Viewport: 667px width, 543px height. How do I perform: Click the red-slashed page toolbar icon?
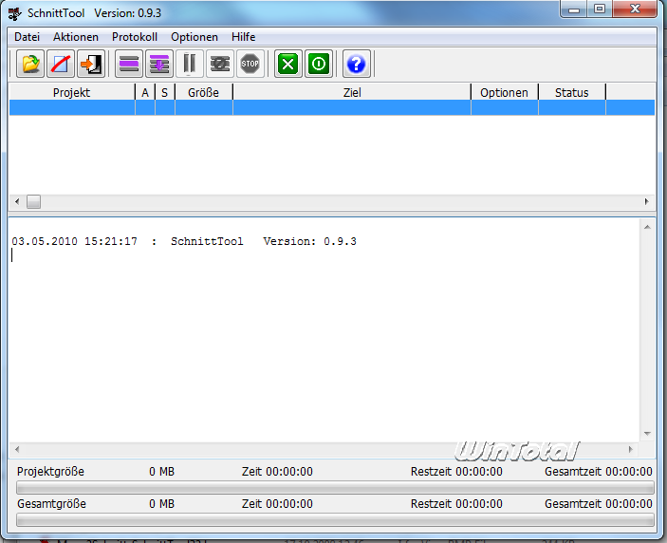pyautogui.click(x=61, y=64)
